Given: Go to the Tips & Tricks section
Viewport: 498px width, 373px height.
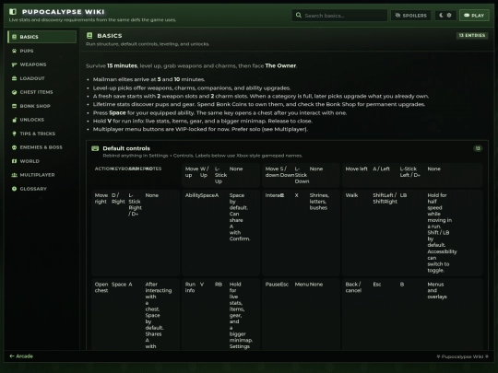Looking at the screenshot, I should [41, 134].
